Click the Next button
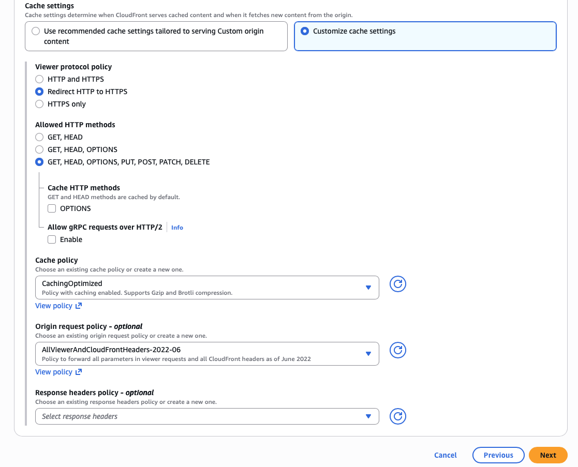 (548, 455)
